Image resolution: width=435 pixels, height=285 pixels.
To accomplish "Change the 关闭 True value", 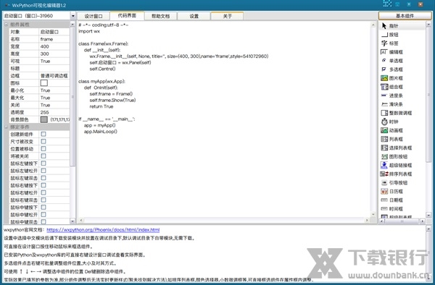I will [54, 105].
